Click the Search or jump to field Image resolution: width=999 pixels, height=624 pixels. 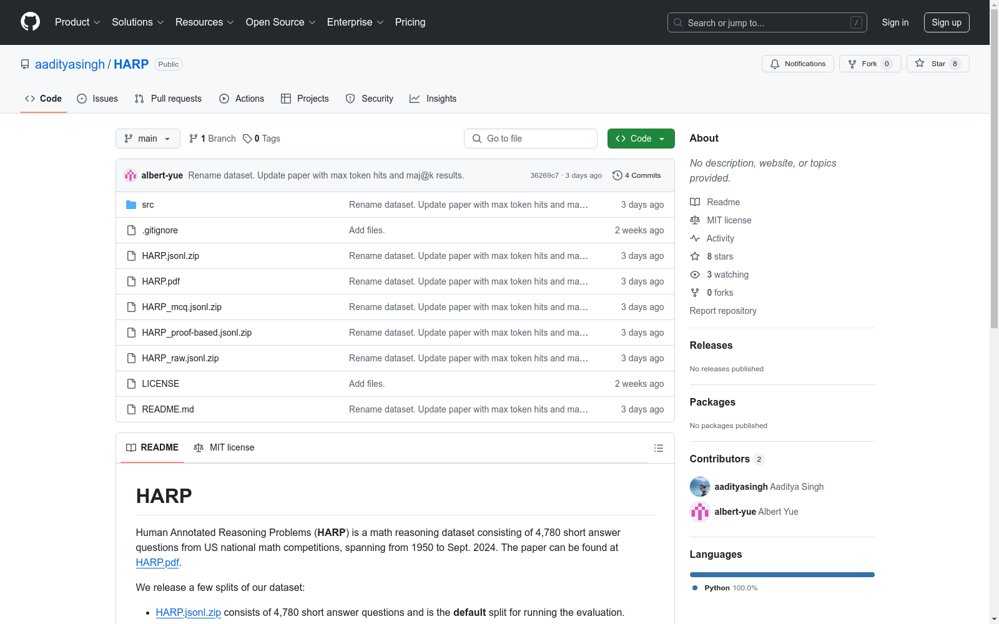pyautogui.click(x=767, y=22)
